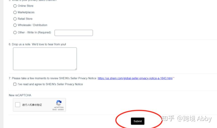Image resolution: width=217 pixels, height=128 pixels.
Task: Open reCAPTCHA privacy and terms links
Action: click(x=58, y=110)
